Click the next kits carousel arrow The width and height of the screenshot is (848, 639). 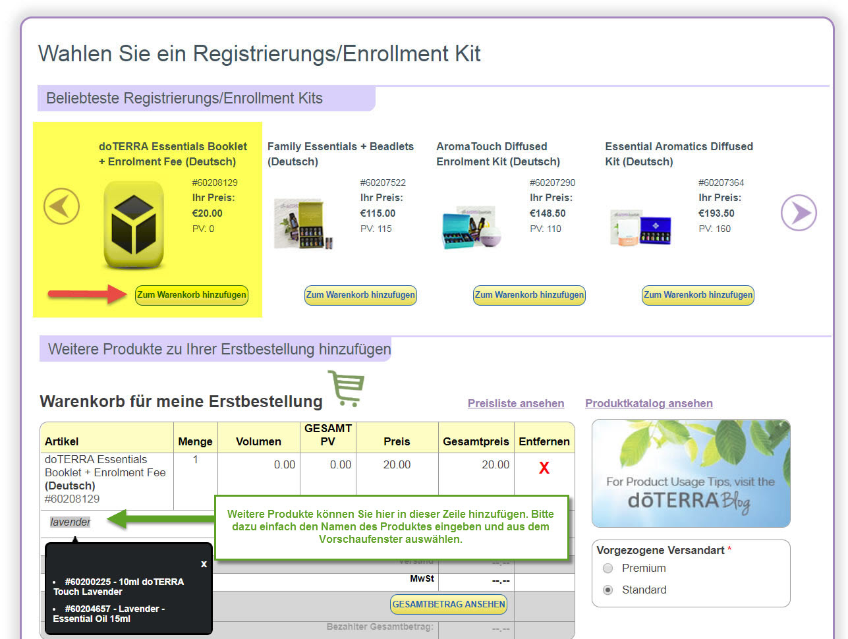[x=799, y=213]
